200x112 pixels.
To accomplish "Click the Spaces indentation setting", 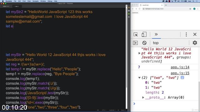I will coord(123,110).
